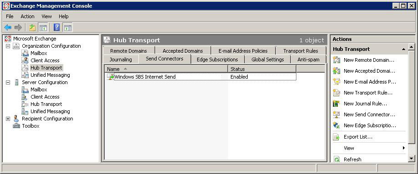Click the Export List action icon
Image resolution: width=418 pixels, height=174 pixels.
(x=336, y=137)
